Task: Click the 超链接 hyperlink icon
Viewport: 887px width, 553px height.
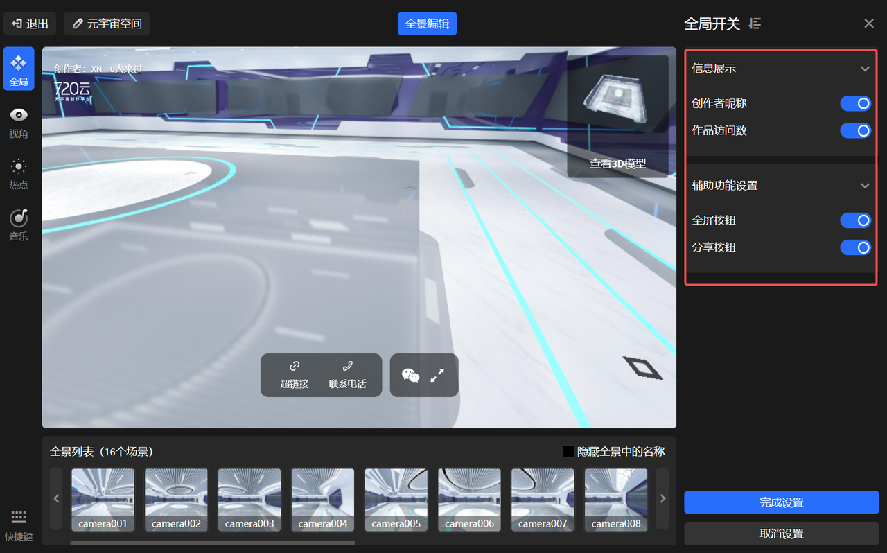Action: coord(295,366)
